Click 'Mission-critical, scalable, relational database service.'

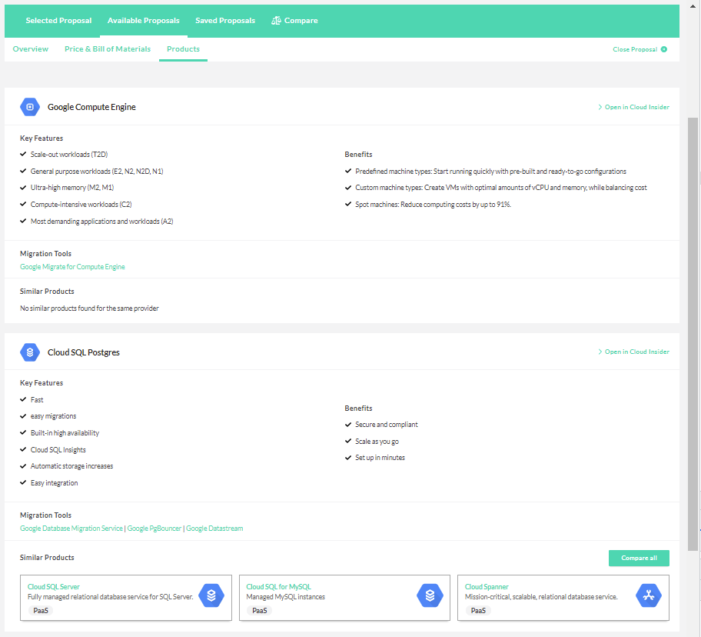[541, 597]
